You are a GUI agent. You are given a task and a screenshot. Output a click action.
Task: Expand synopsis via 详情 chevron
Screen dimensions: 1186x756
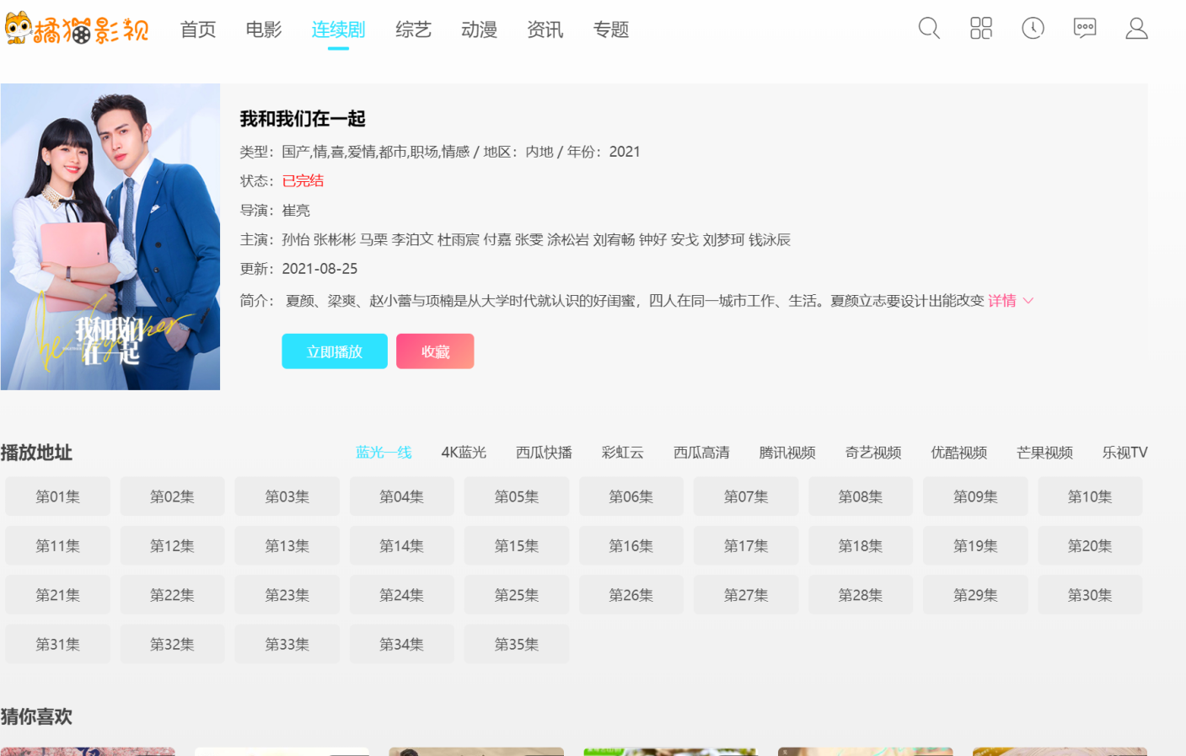point(1010,301)
